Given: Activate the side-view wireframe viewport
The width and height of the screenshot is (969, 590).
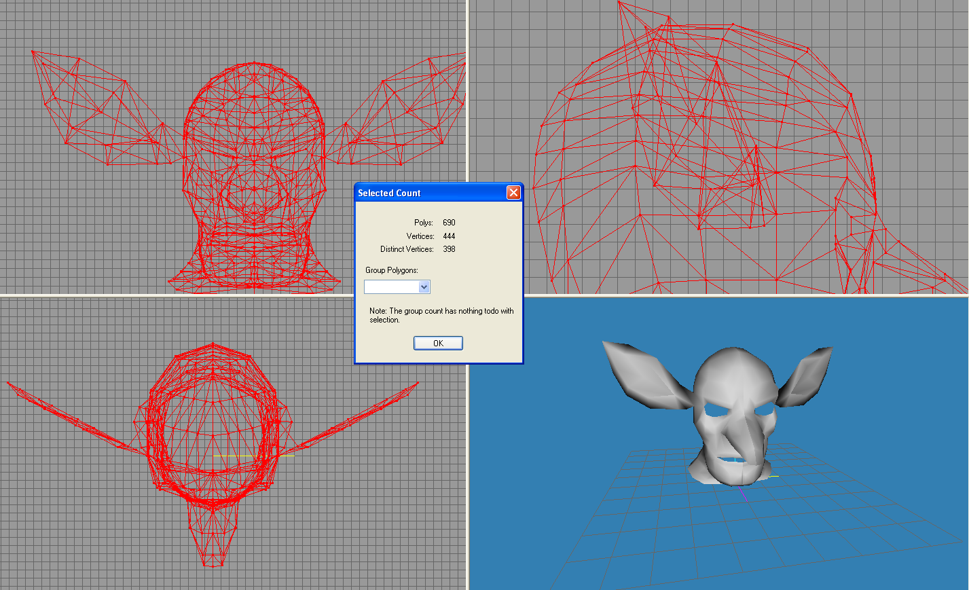Looking at the screenshot, I should 718,147.
